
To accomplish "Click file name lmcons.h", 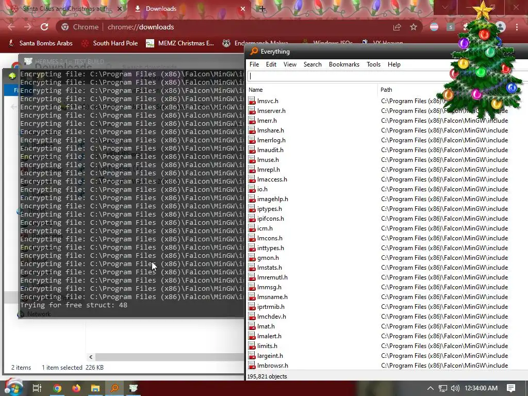I will pos(270,238).
